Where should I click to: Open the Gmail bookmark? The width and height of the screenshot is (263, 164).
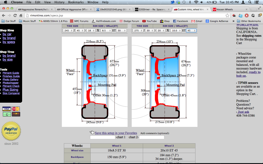[x=197, y=21]
